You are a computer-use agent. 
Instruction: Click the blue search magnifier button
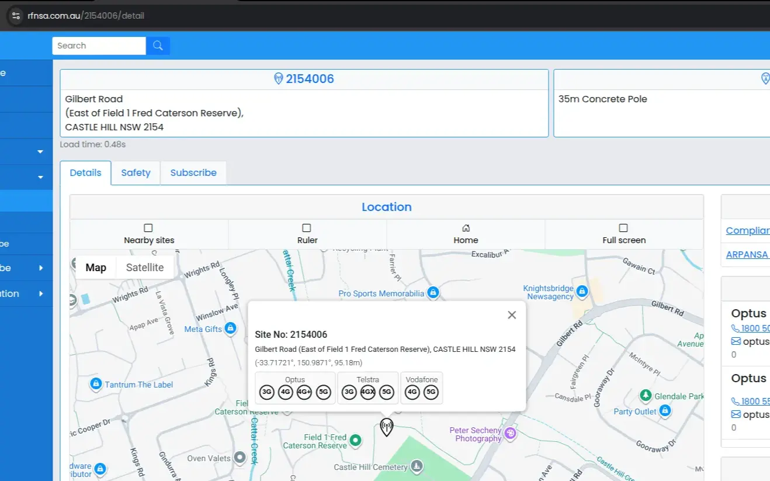point(158,46)
